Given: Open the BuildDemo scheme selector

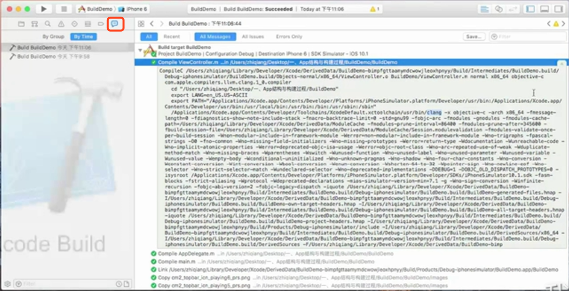Looking at the screenshot, I should [x=95, y=9].
